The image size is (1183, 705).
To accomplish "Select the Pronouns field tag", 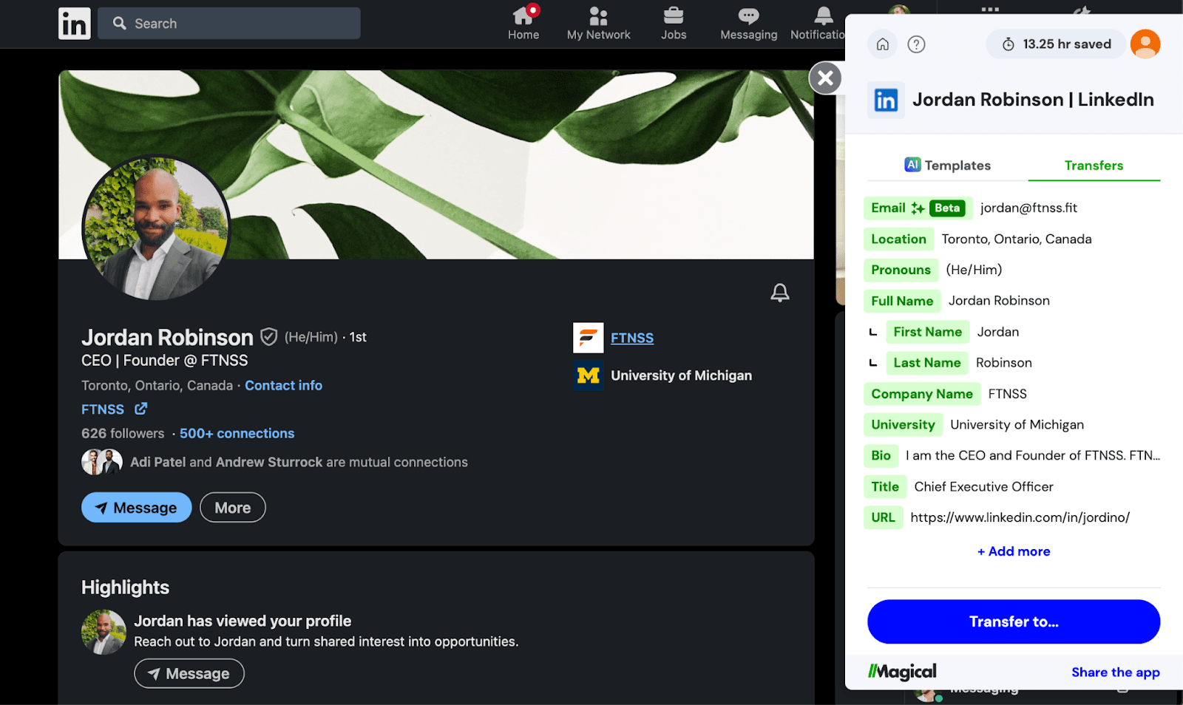I will pyautogui.click(x=901, y=270).
